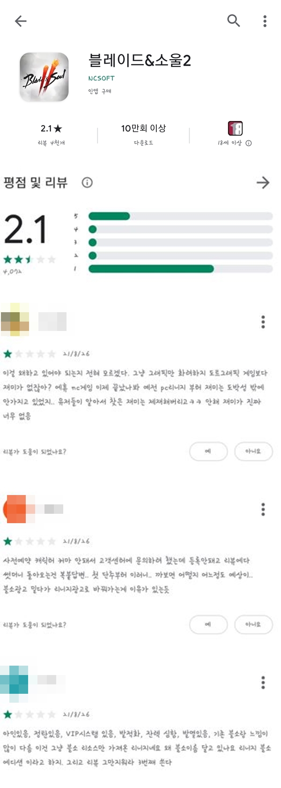281x788 pixels.
Task: Open the top-right overflow menu
Action: [265, 21]
